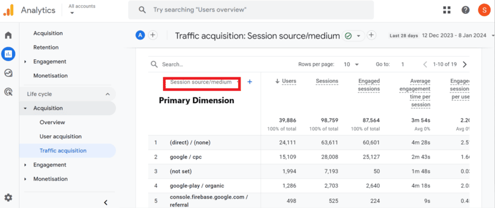The width and height of the screenshot is (495, 208).
Task: Open the Acquisition Overview report
Action: pyautogui.click(x=52, y=122)
